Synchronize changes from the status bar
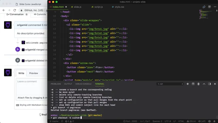The width and height of the screenshot is (218, 123). pos(62,121)
